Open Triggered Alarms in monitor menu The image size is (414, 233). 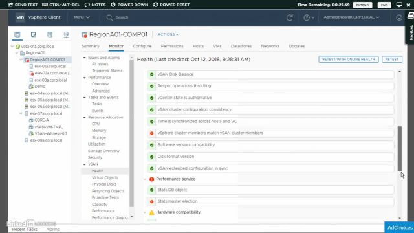coord(107,71)
